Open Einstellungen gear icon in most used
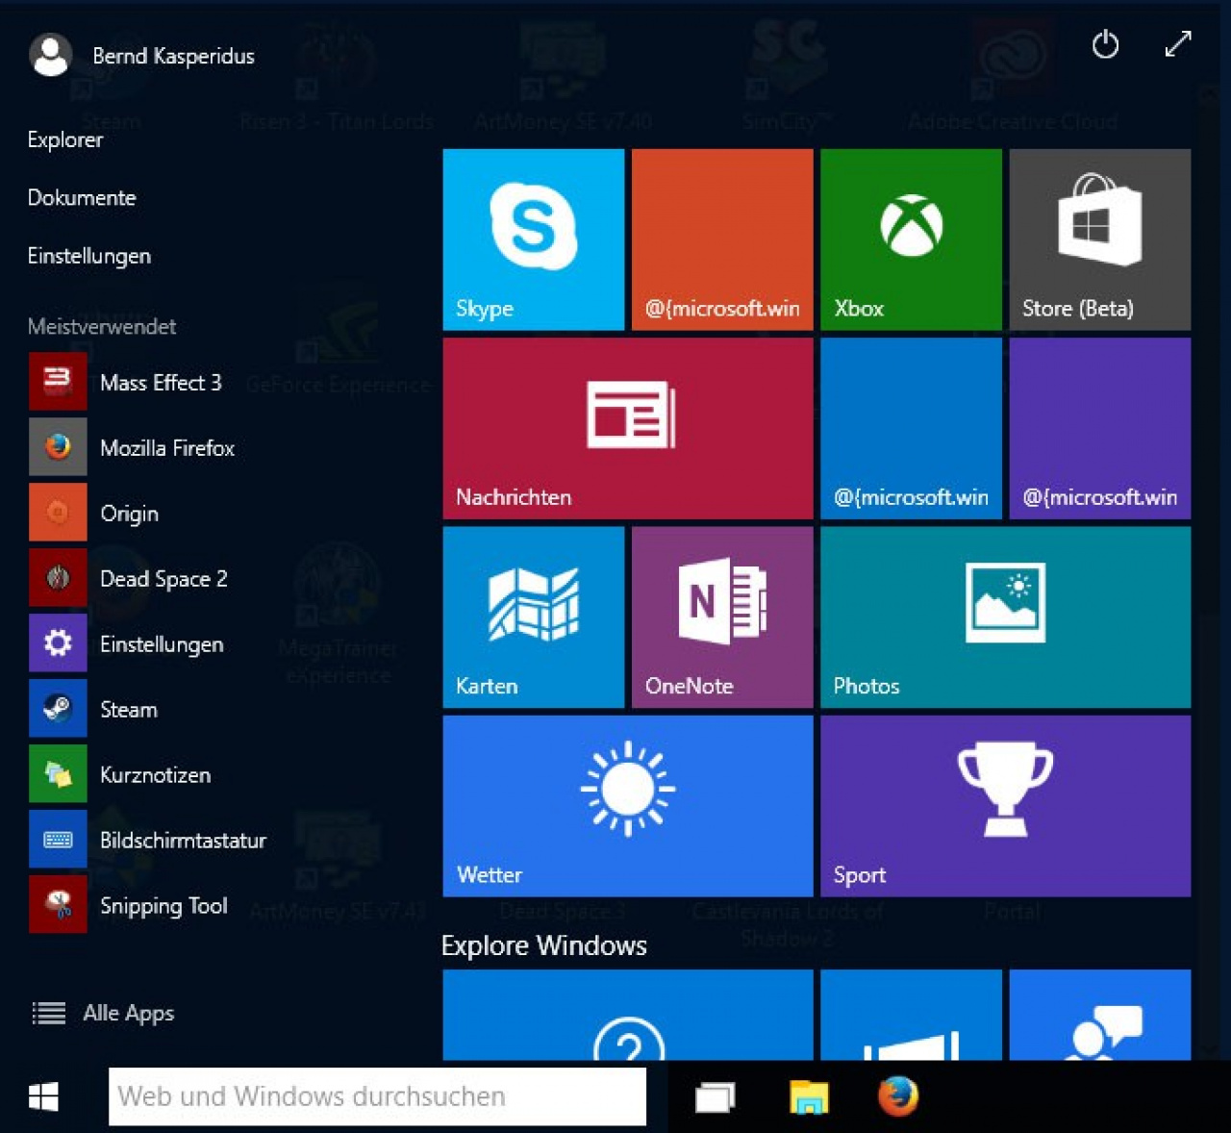Image resolution: width=1231 pixels, height=1133 pixels. [x=58, y=643]
